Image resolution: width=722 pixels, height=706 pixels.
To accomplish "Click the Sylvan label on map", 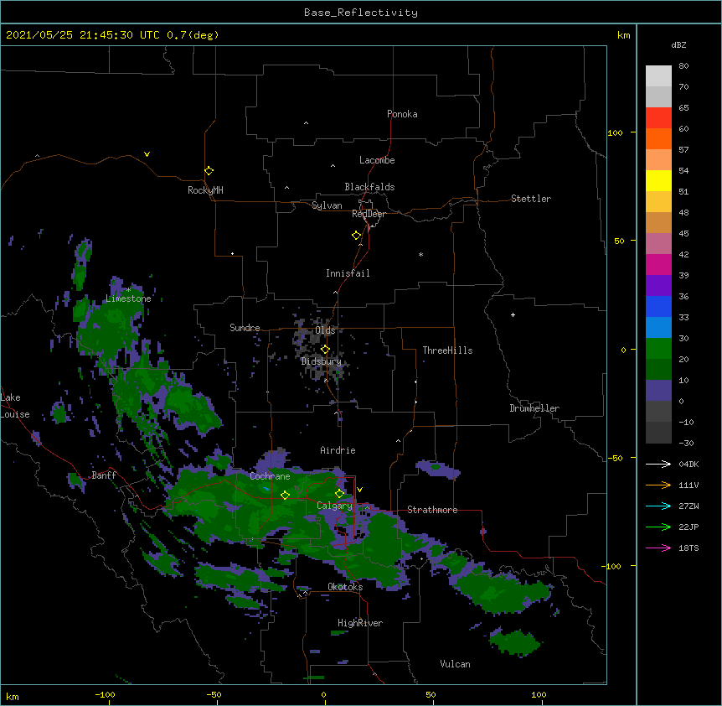I will (x=327, y=205).
